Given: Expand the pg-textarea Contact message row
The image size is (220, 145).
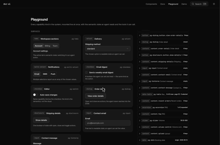Looking at the screenshot, I should (163, 81).
